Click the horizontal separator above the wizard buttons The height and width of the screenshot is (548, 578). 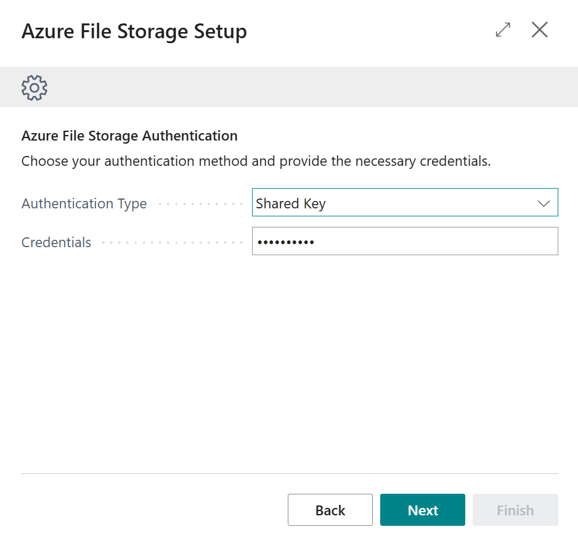coord(289,473)
